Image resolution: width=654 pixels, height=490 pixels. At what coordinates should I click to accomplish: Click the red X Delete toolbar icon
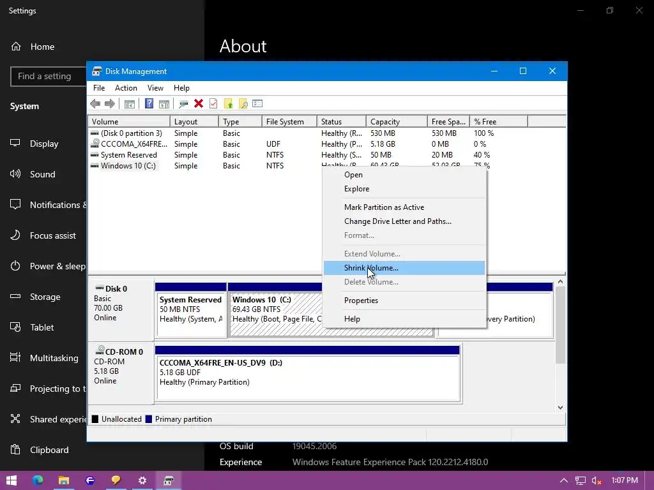pos(199,103)
